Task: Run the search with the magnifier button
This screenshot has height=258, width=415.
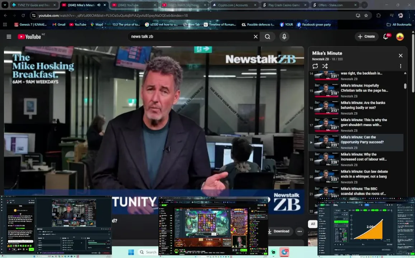Action: [268, 37]
